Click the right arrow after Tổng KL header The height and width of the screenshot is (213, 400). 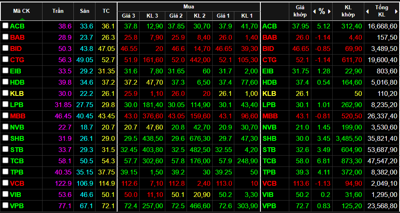click(x=397, y=12)
